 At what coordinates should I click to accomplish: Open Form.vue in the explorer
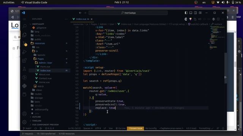coord(45,66)
